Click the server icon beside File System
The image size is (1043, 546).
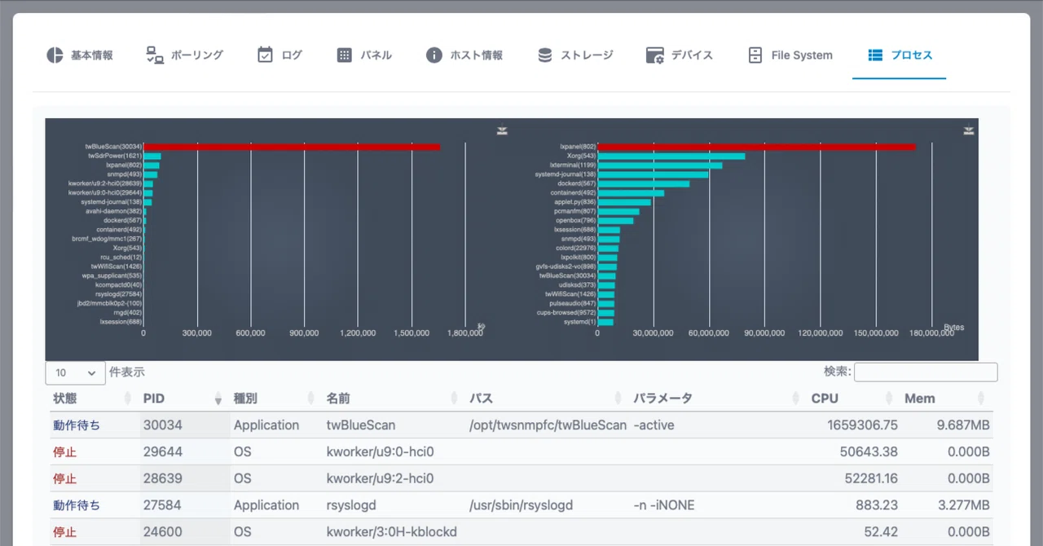tap(755, 55)
